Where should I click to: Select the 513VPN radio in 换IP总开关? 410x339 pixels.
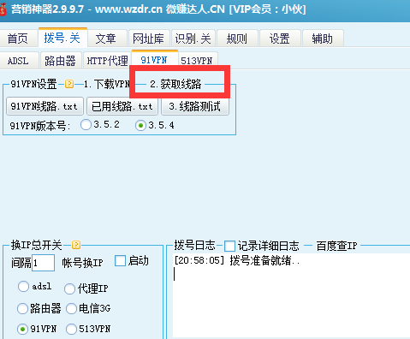[71, 329]
